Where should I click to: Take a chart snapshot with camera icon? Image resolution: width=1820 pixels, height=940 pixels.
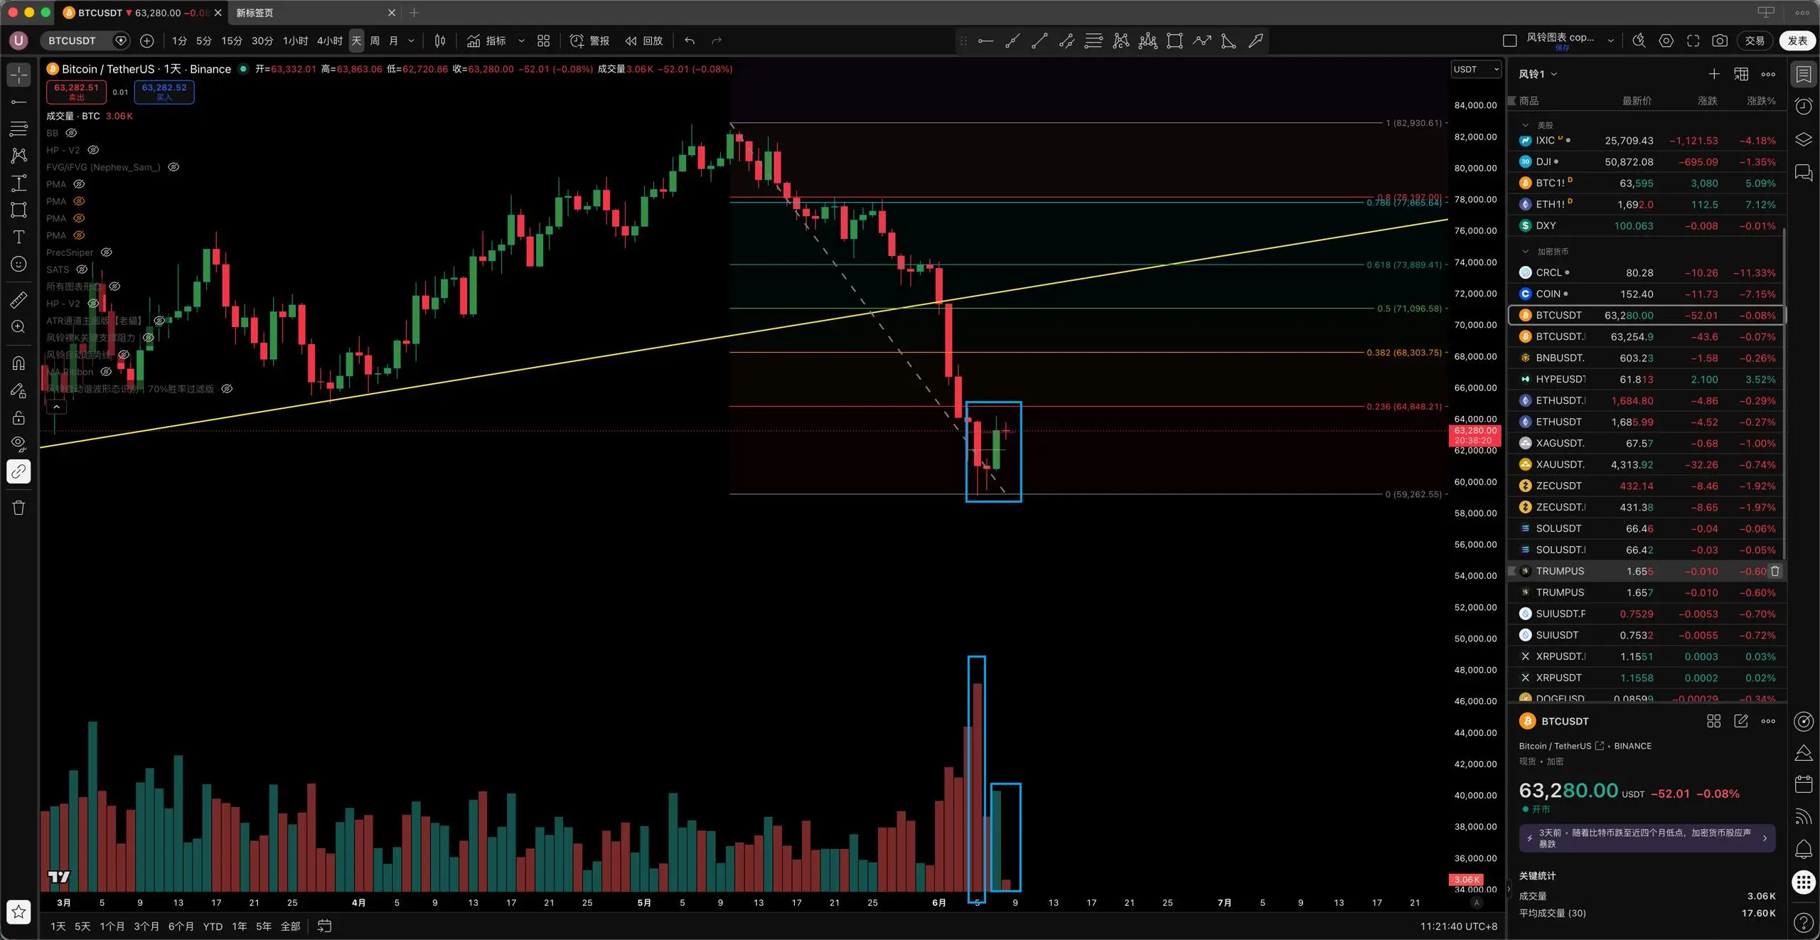[x=1720, y=41]
